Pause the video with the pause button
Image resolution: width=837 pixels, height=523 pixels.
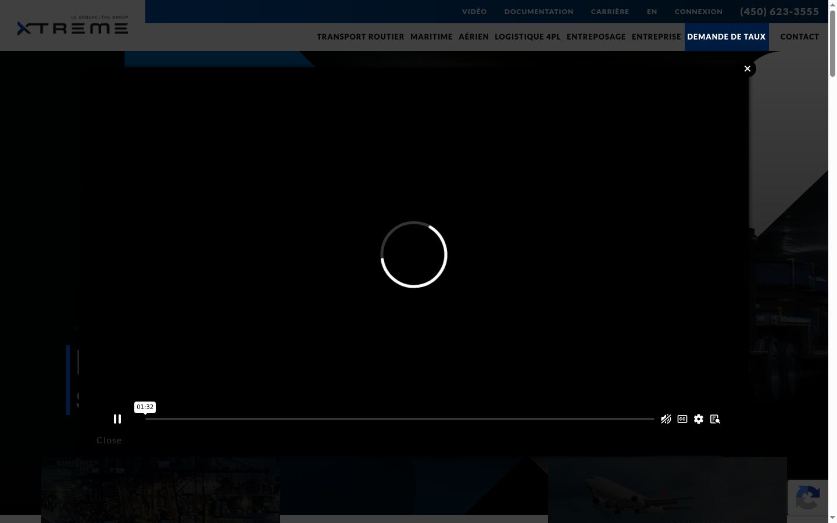point(117,419)
